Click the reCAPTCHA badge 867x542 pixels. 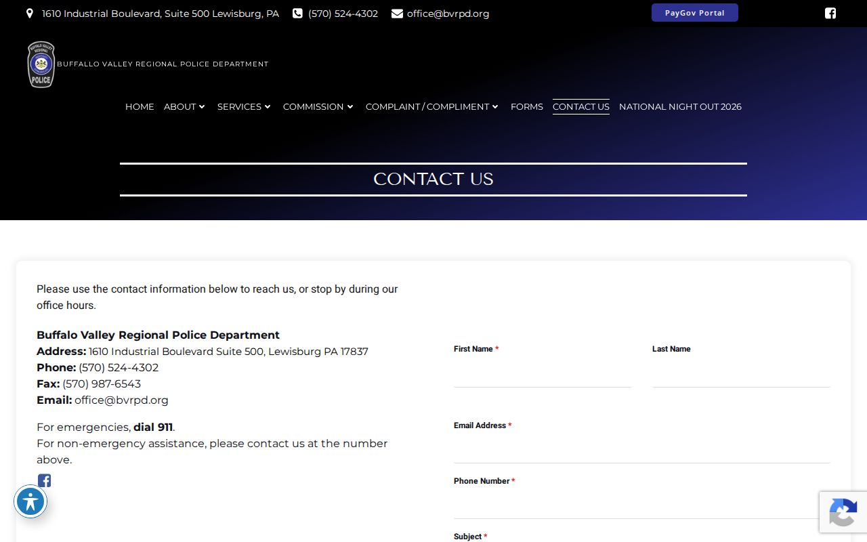click(843, 512)
